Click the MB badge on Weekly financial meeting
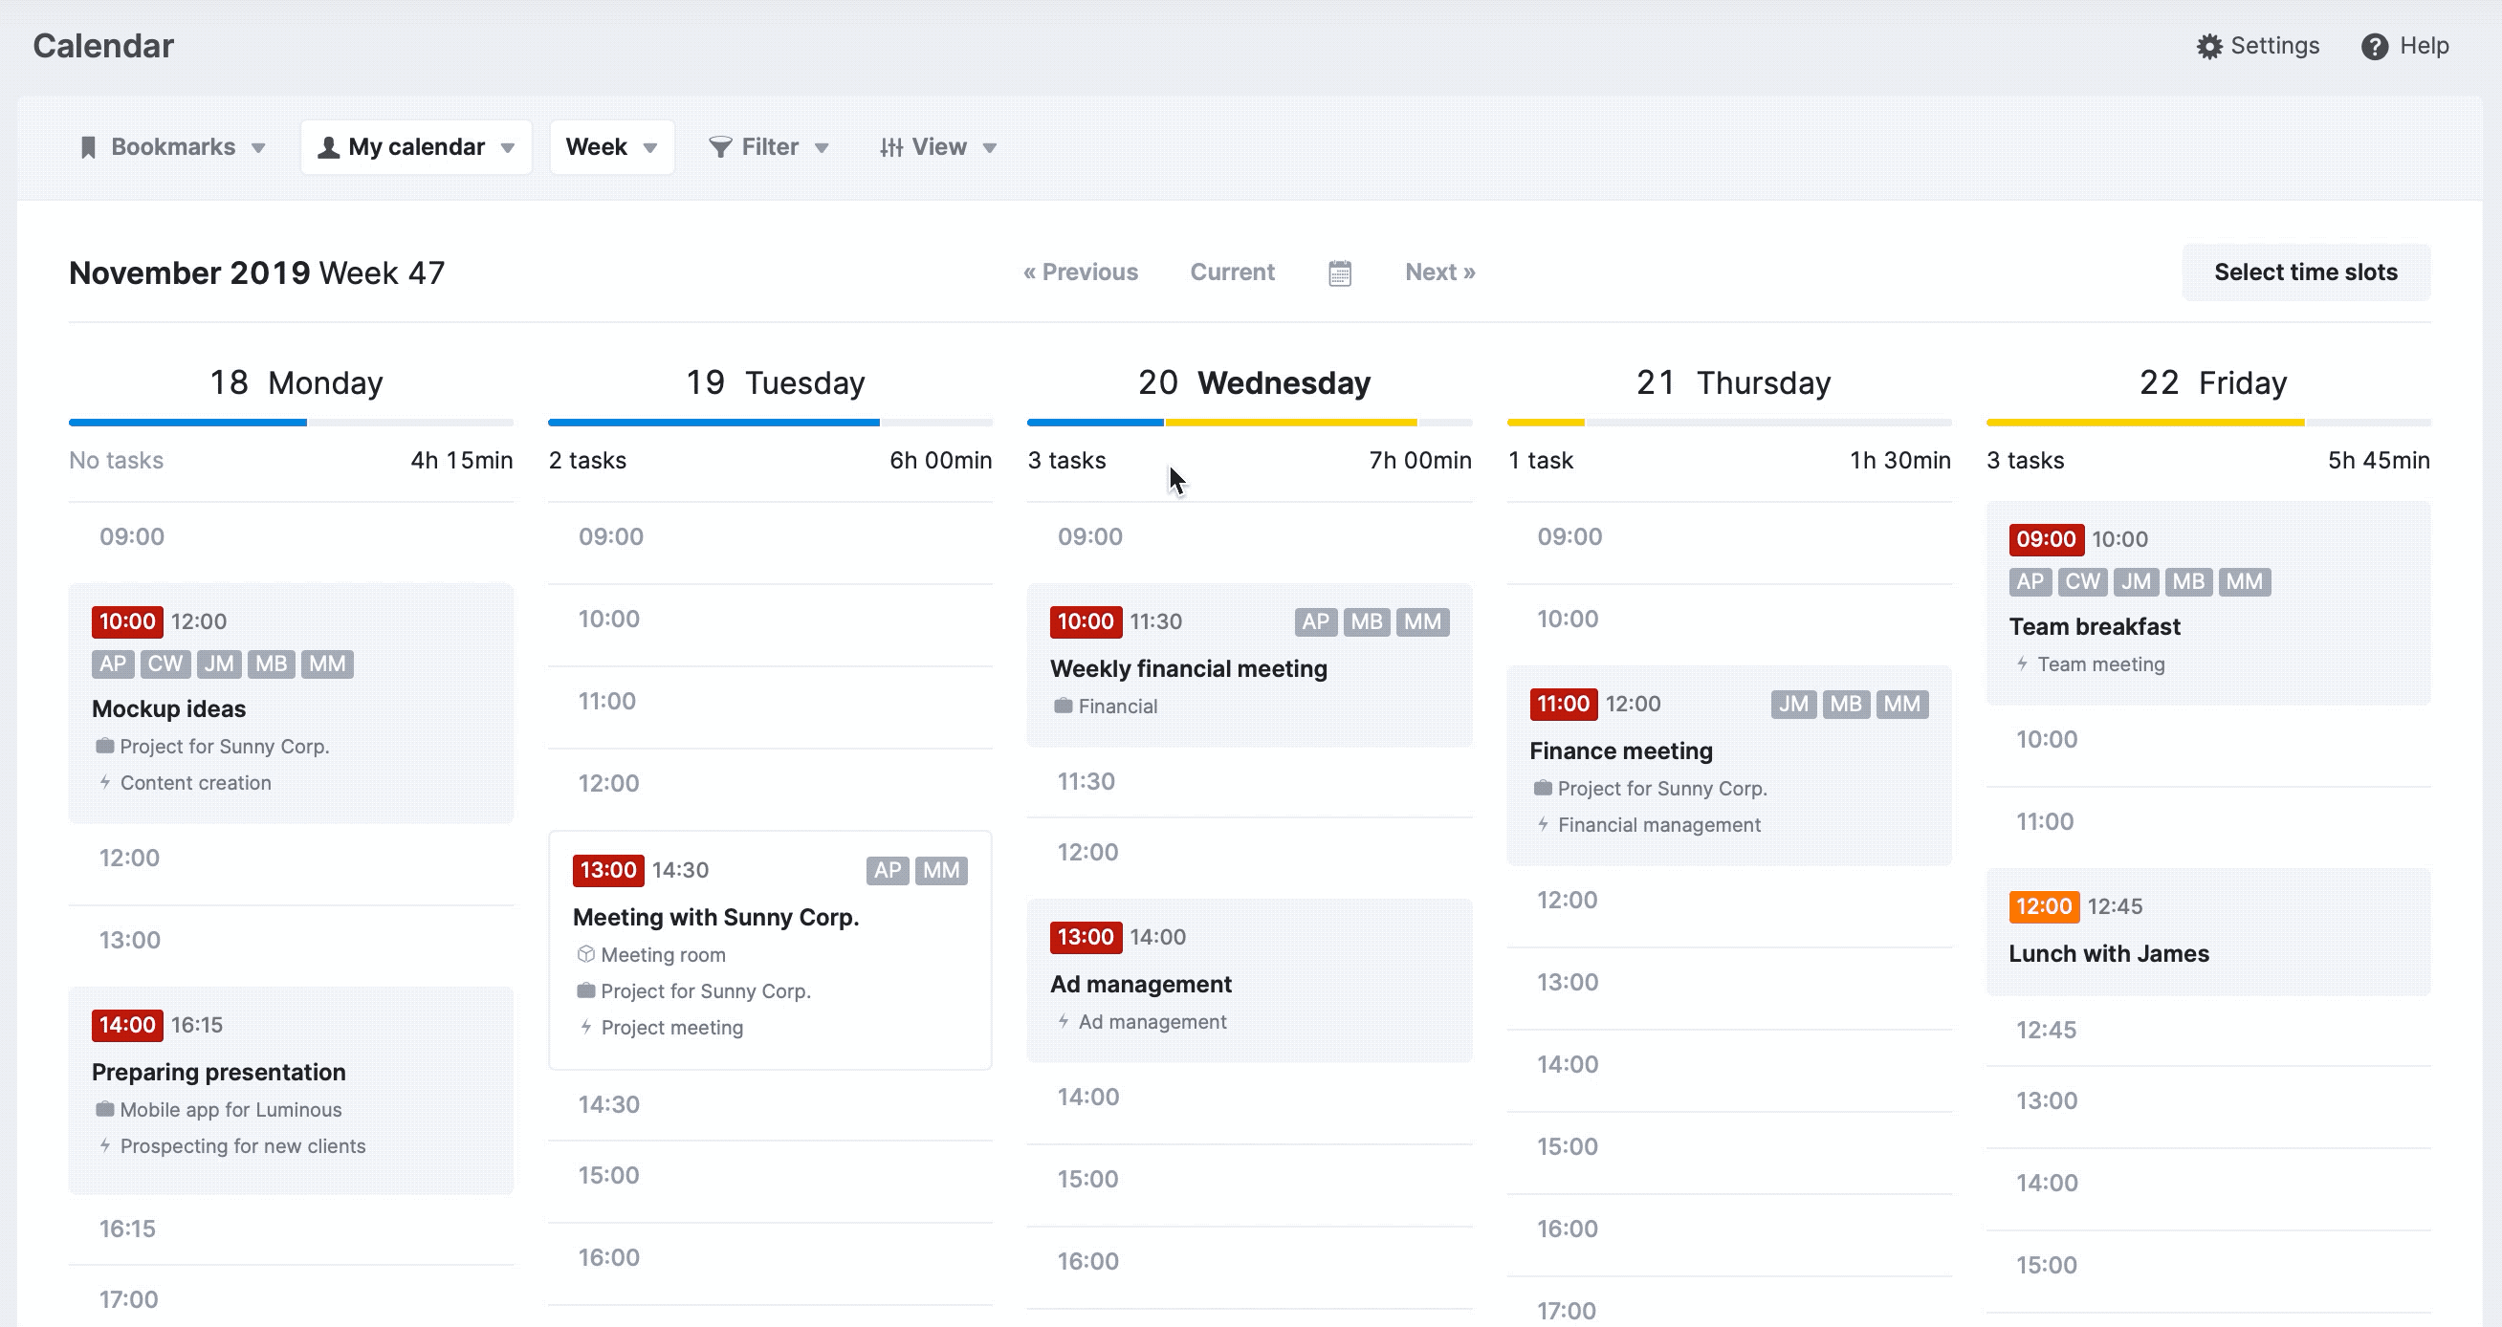Viewport: 2502px width, 1327px height. point(1366,621)
